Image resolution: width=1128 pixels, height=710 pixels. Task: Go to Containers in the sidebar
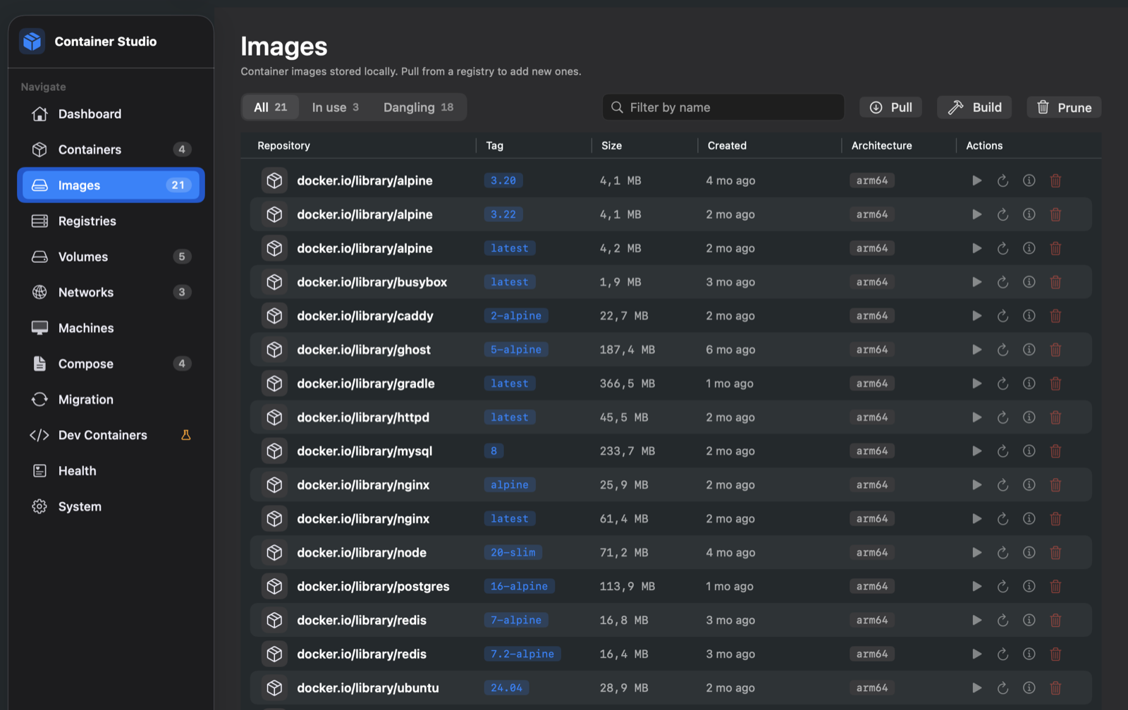[111, 149]
